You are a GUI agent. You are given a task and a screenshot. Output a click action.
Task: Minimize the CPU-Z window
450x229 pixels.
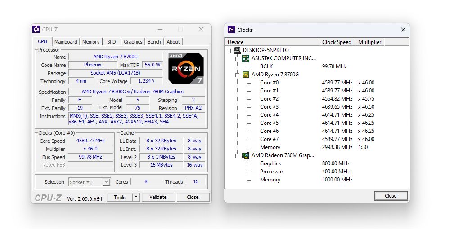pyautogui.click(x=160, y=29)
